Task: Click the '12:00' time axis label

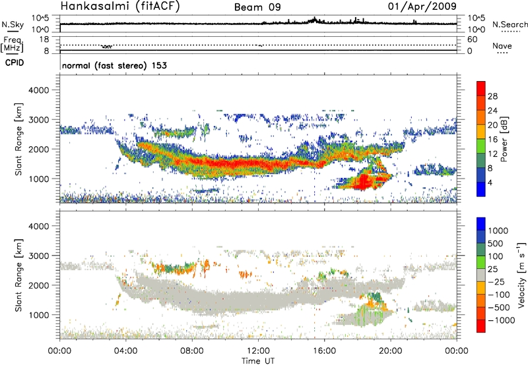Action: [258, 351]
